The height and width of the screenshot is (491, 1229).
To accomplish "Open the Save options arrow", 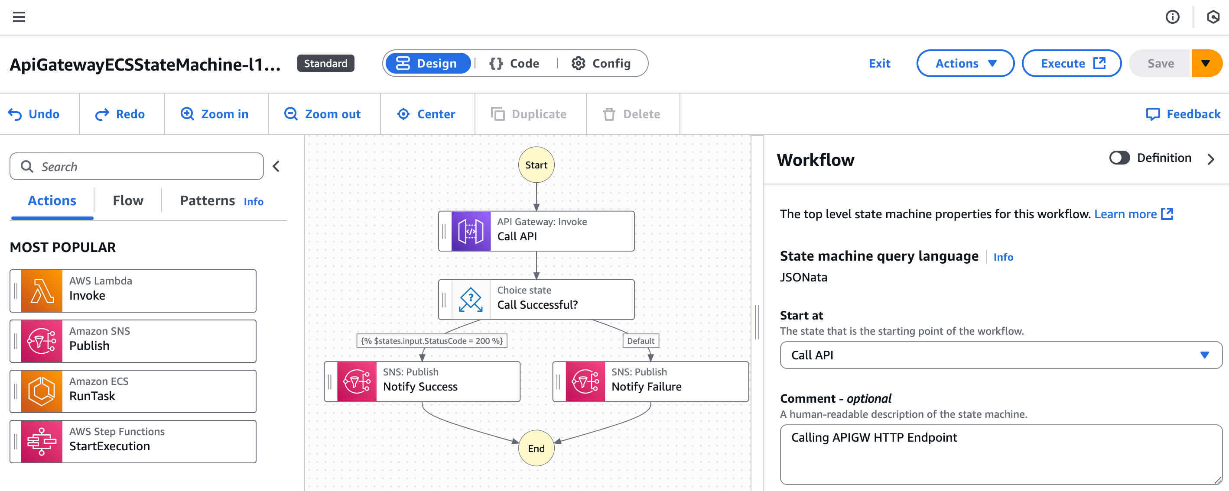I will [x=1206, y=63].
